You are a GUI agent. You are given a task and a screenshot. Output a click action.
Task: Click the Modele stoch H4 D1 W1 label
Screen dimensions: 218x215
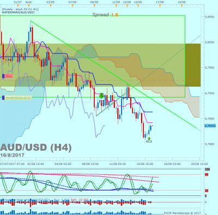[x=20, y=9]
